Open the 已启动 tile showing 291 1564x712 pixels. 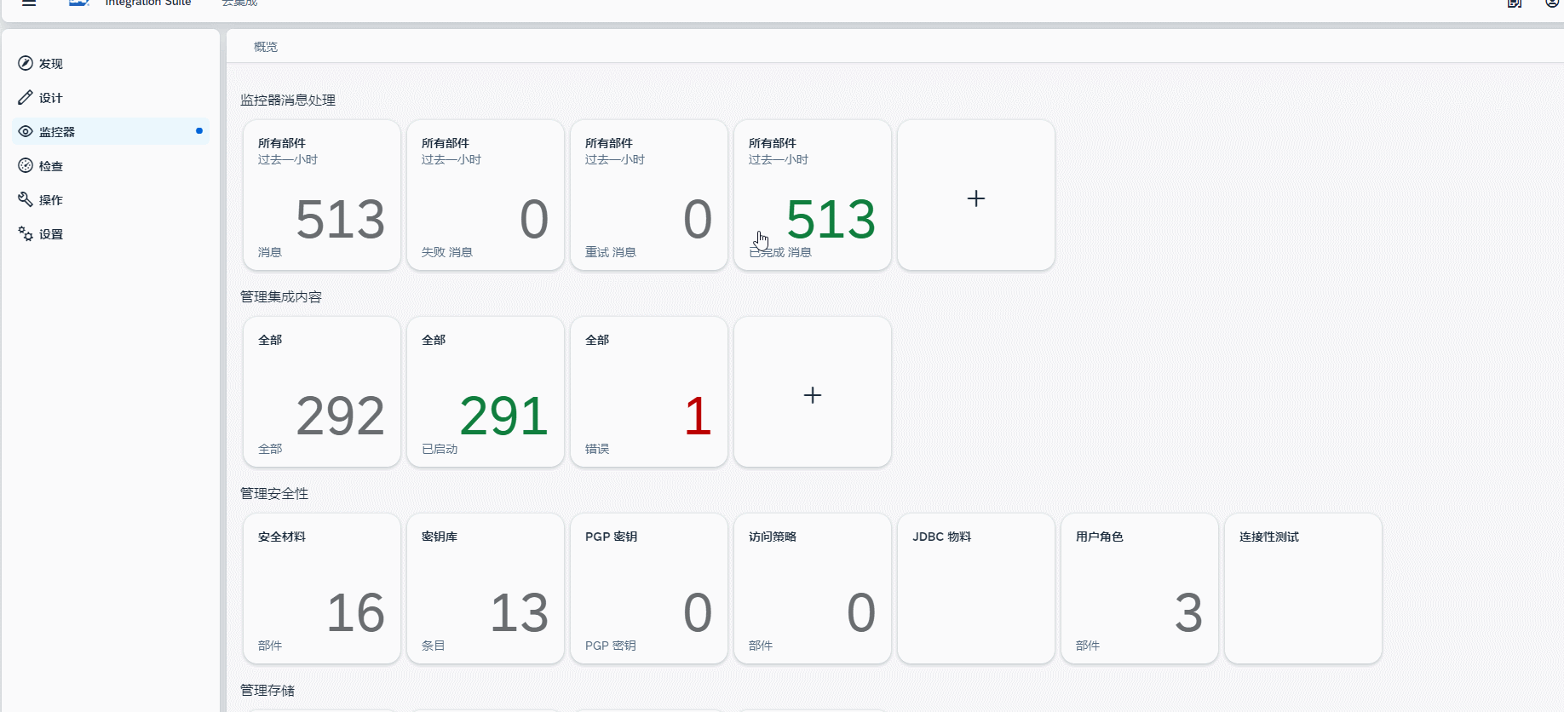point(485,393)
